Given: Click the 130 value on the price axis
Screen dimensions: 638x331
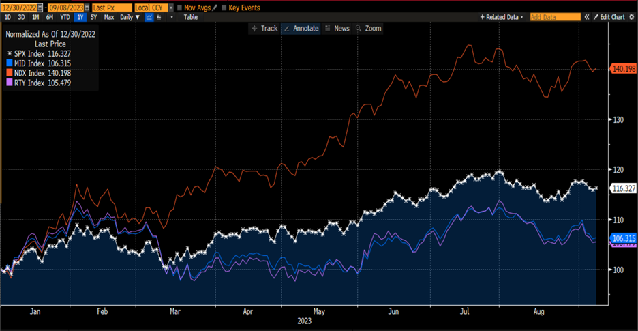Looking at the screenshot, I should pos(618,119).
